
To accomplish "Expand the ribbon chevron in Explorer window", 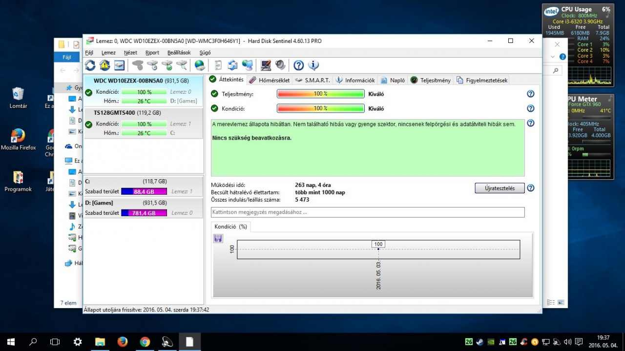I will pos(553,57).
